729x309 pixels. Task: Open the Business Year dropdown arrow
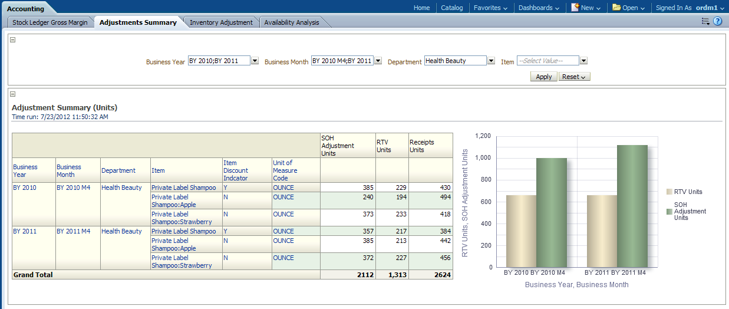pos(255,61)
